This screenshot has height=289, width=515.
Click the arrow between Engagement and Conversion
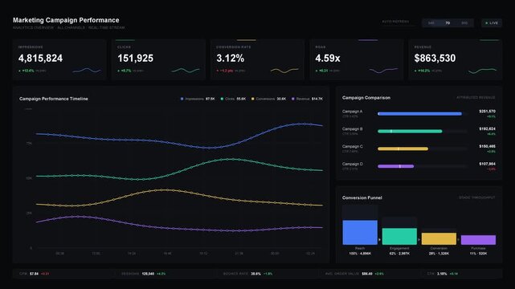(x=419, y=240)
